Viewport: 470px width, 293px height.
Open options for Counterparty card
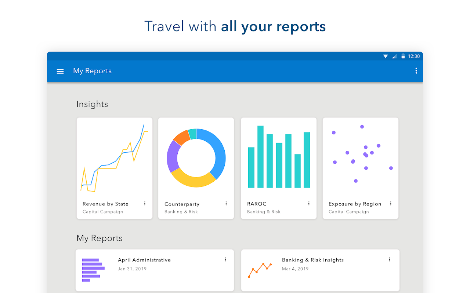[x=226, y=204]
